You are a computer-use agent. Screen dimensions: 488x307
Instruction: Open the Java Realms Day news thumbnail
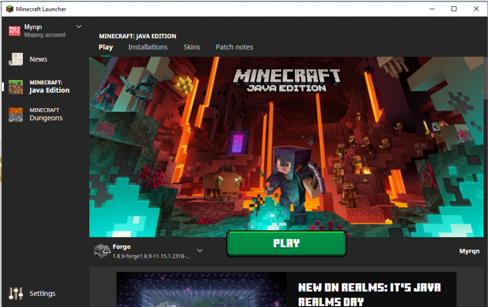click(x=202, y=289)
